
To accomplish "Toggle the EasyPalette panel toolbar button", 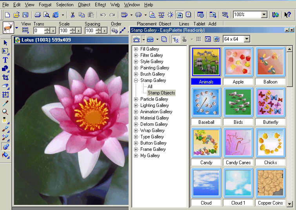I will click(x=180, y=15).
